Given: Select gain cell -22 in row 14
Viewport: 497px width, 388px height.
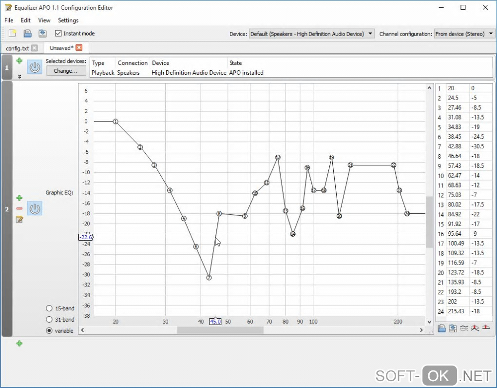Looking at the screenshot, I should [x=480, y=214].
